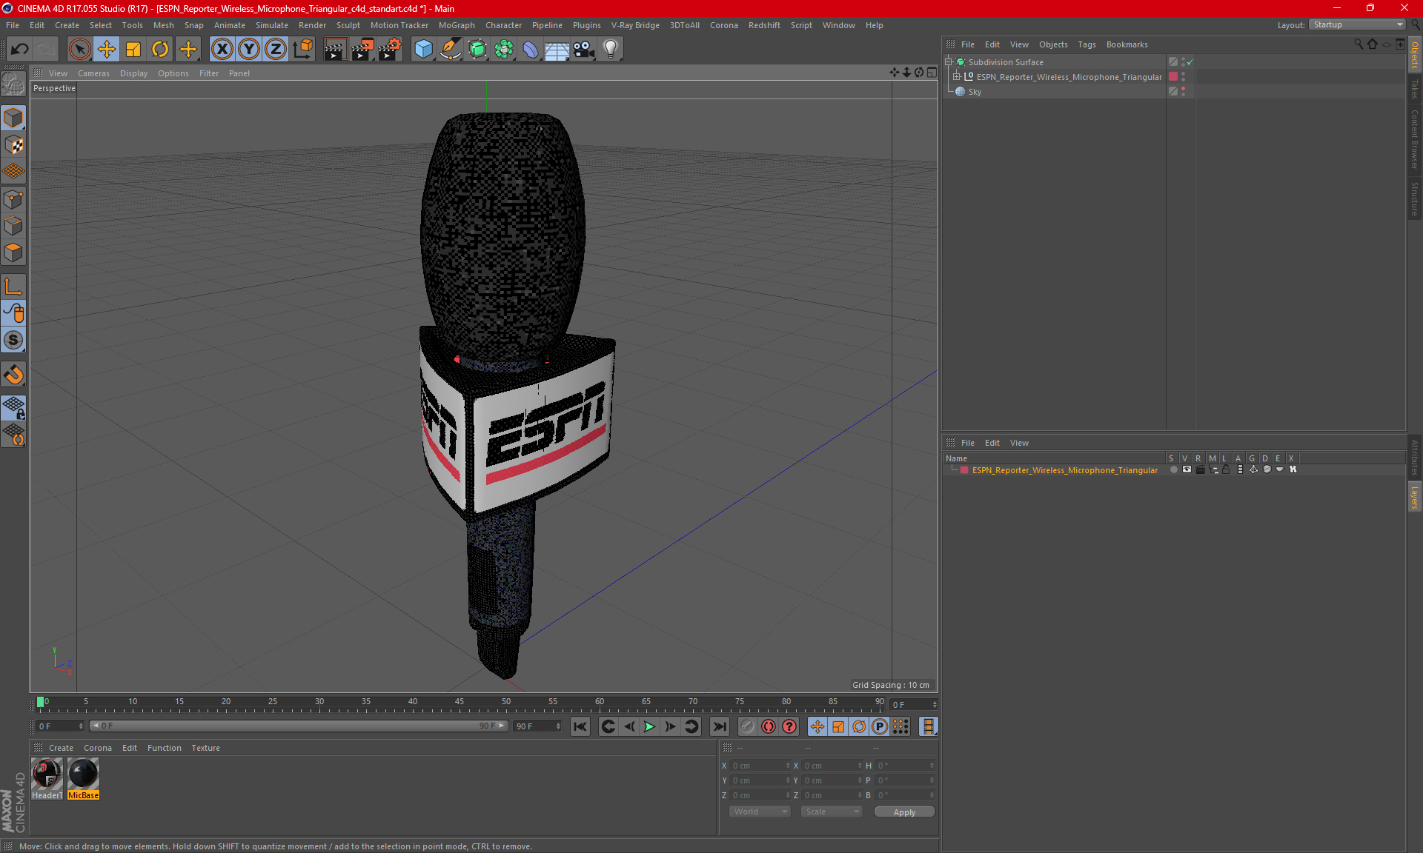Image resolution: width=1423 pixels, height=853 pixels.
Task: Toggle Snap enable icon
Action: click(x=13, y=374)
